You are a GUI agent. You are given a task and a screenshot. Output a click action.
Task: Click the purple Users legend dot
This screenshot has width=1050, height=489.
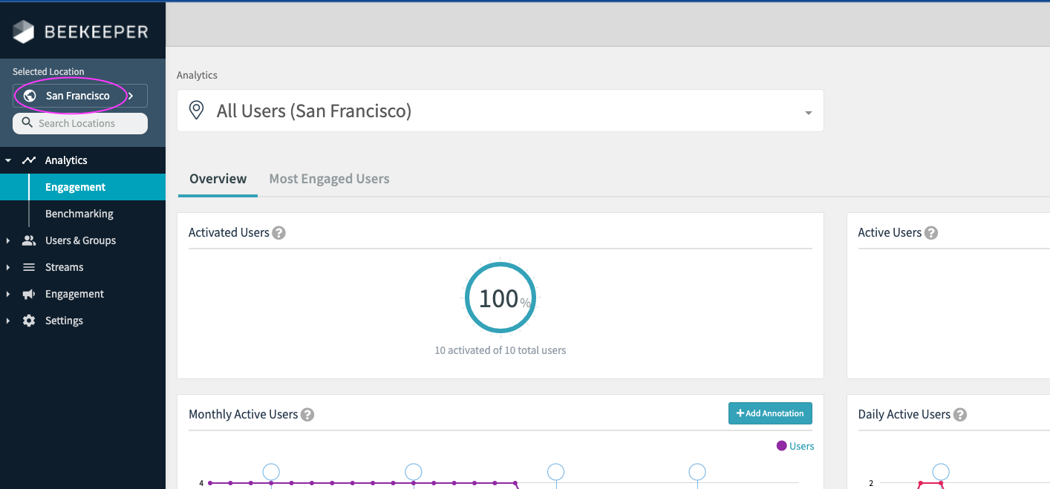tap(781, 446)
